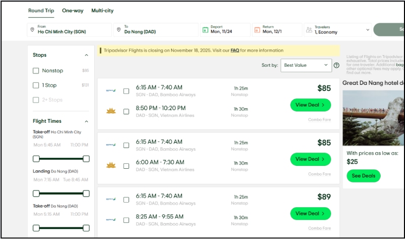Click the $131 price beside 1 Stop
The image size is (405, 239).
[85, 85]
